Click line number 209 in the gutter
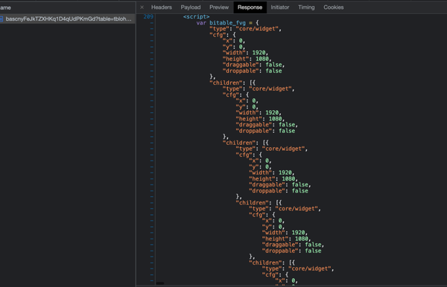 [x=148, y=17]
